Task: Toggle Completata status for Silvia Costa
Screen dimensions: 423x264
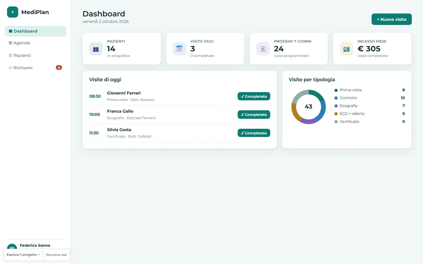Action: tap(254, 133)
